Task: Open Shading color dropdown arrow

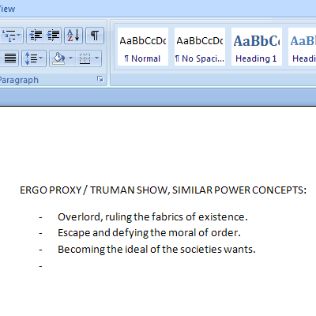Action: click(x=71, y=58)
